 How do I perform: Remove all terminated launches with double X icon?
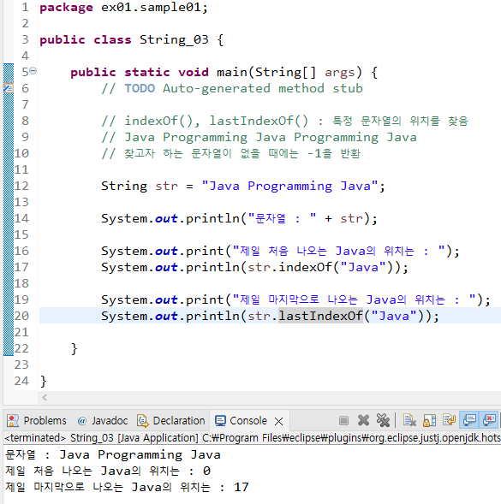[383, 420]
